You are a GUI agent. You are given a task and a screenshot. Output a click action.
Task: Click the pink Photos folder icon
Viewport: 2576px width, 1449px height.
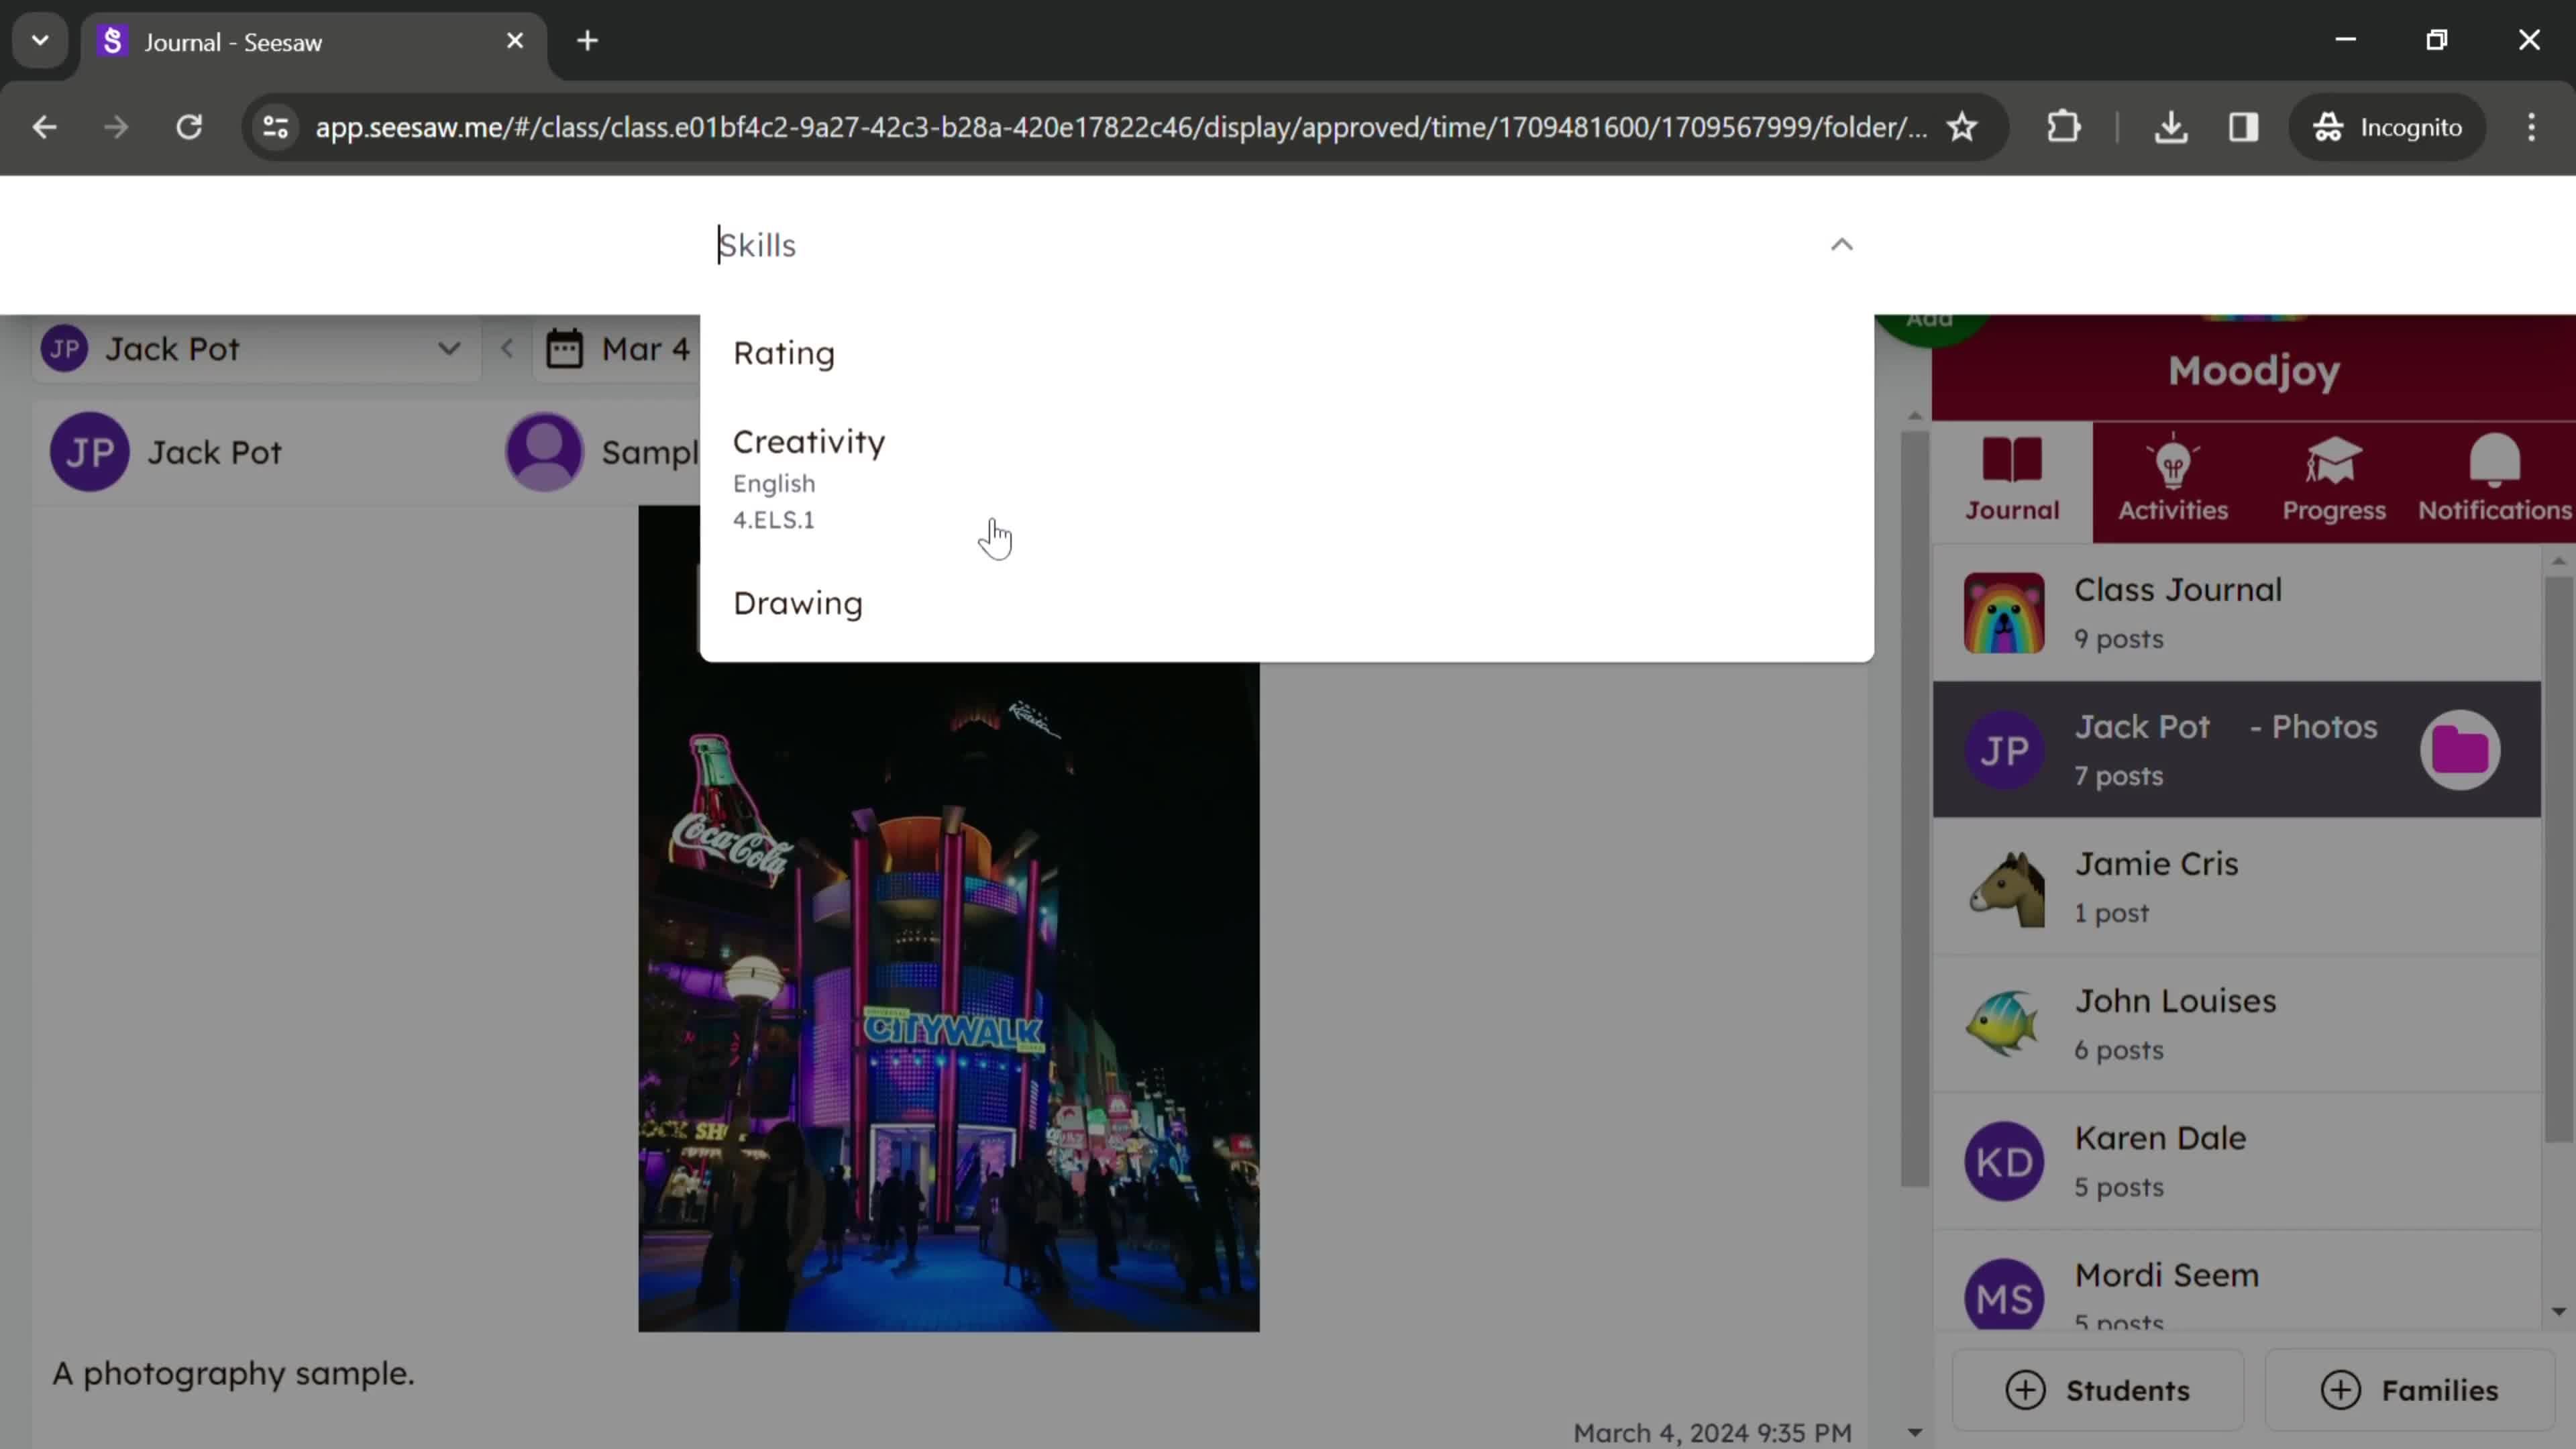point(2460,750)
